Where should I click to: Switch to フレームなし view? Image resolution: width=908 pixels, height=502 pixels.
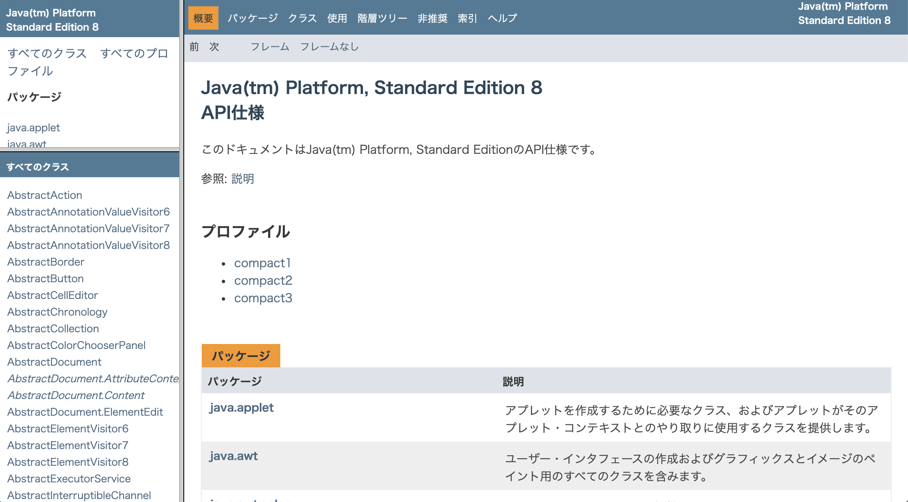pos(329,47)
